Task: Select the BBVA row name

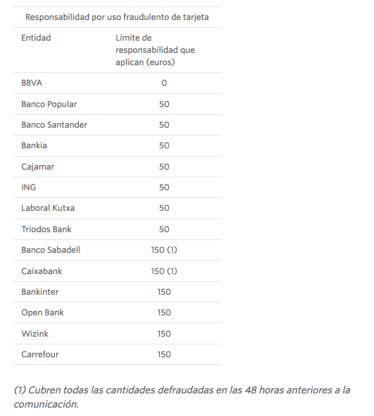Action: (32, 83)
